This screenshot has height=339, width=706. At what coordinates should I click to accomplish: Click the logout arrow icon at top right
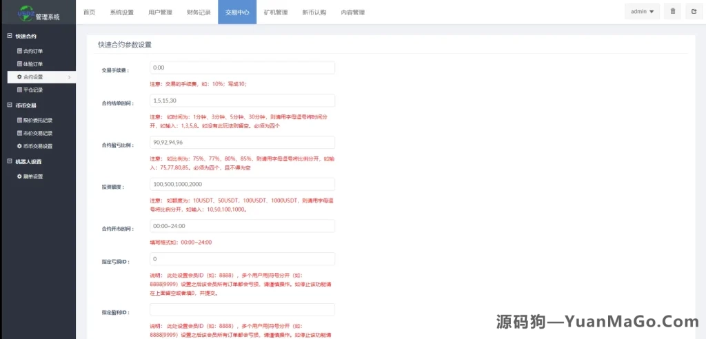(694, 12)
